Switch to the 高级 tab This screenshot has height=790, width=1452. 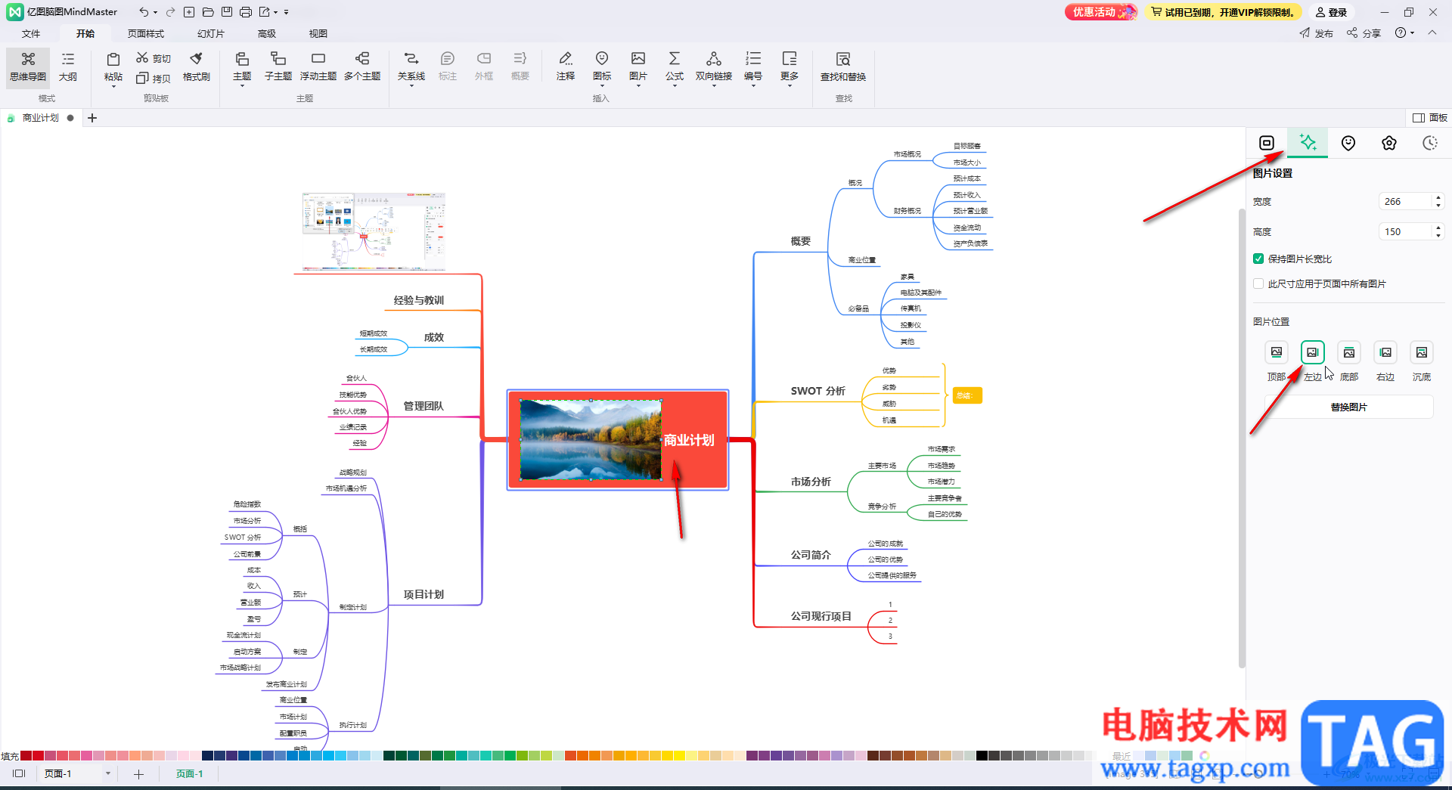coord(267,33)
